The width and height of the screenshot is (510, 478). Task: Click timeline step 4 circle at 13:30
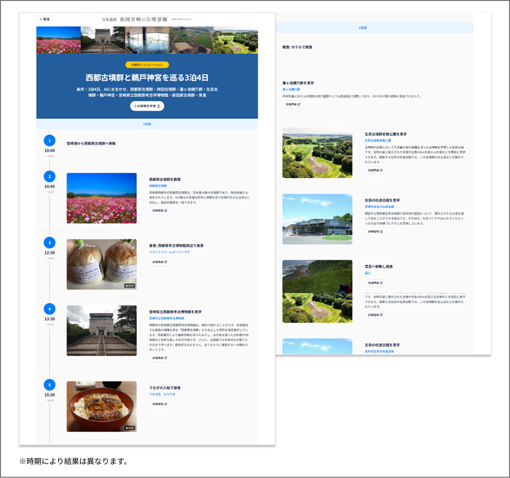[49, 309]
